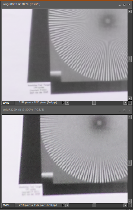
Task: Activate the origF22SH.tif window title bar
Action: [x=66, y=110]
